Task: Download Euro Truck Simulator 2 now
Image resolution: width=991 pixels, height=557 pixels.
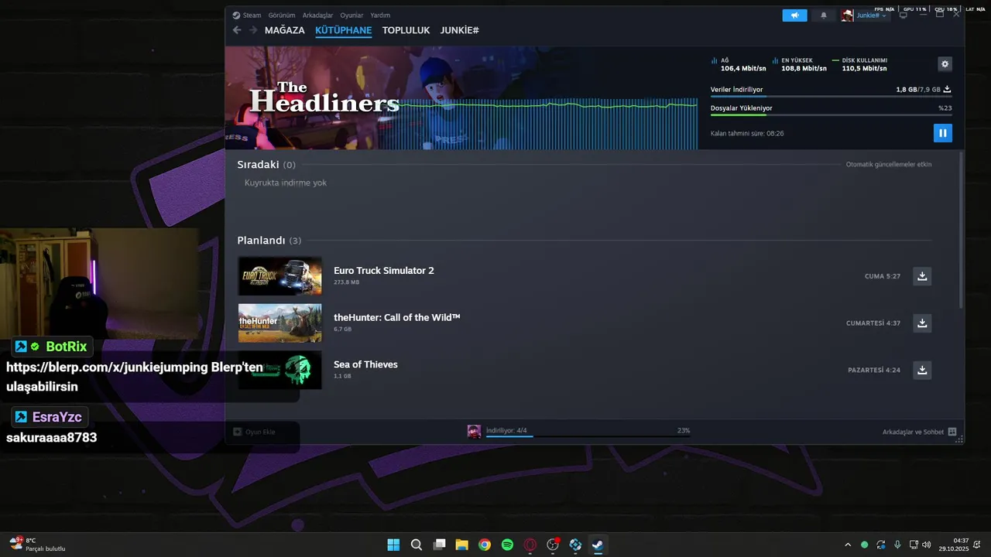Action: click(922, 276)
